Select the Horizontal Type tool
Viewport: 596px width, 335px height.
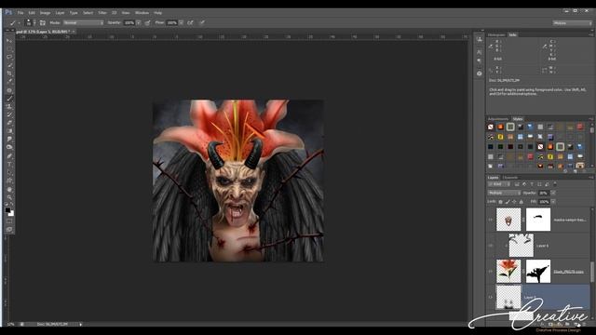[x=9, y=165]
